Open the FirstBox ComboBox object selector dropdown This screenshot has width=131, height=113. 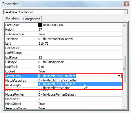pyautogui.click(x=125, y=12)
